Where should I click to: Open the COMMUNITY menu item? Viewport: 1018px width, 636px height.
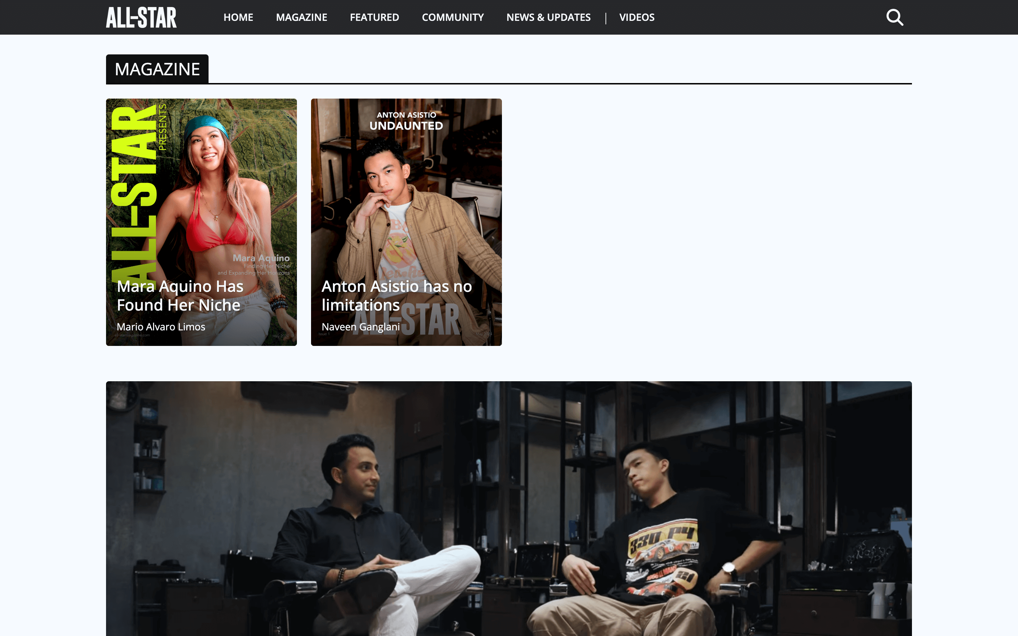click(453, 17)
